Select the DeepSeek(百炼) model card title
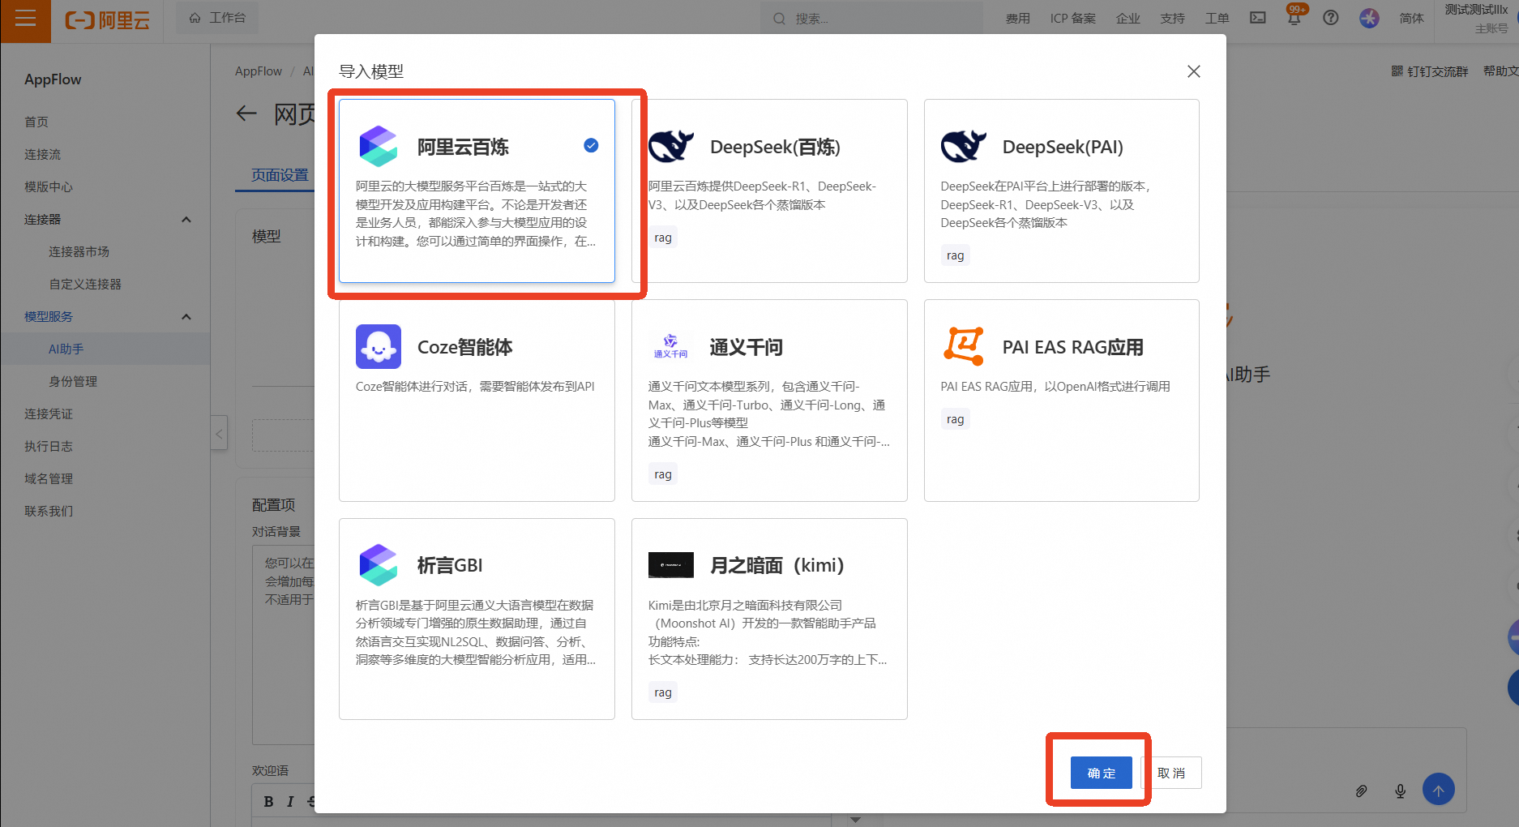 (x=775, y=147)
